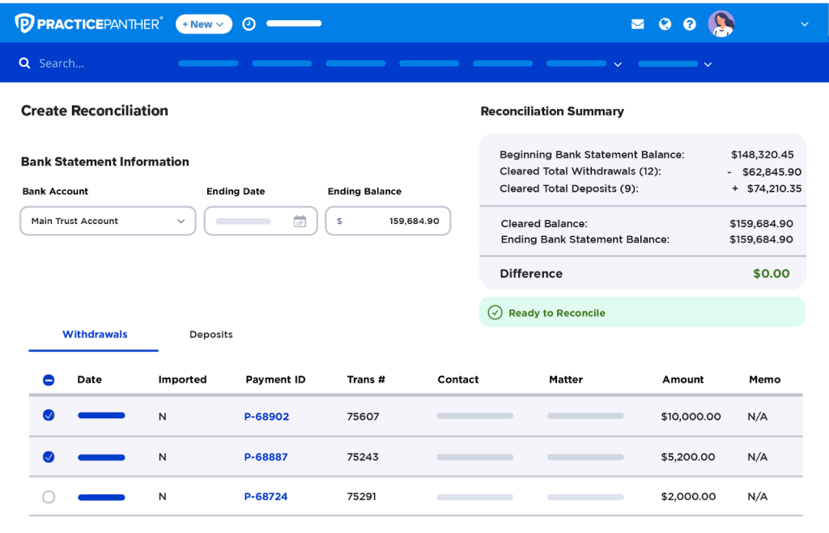Select the Withdrawals tab

click(95, 334)
